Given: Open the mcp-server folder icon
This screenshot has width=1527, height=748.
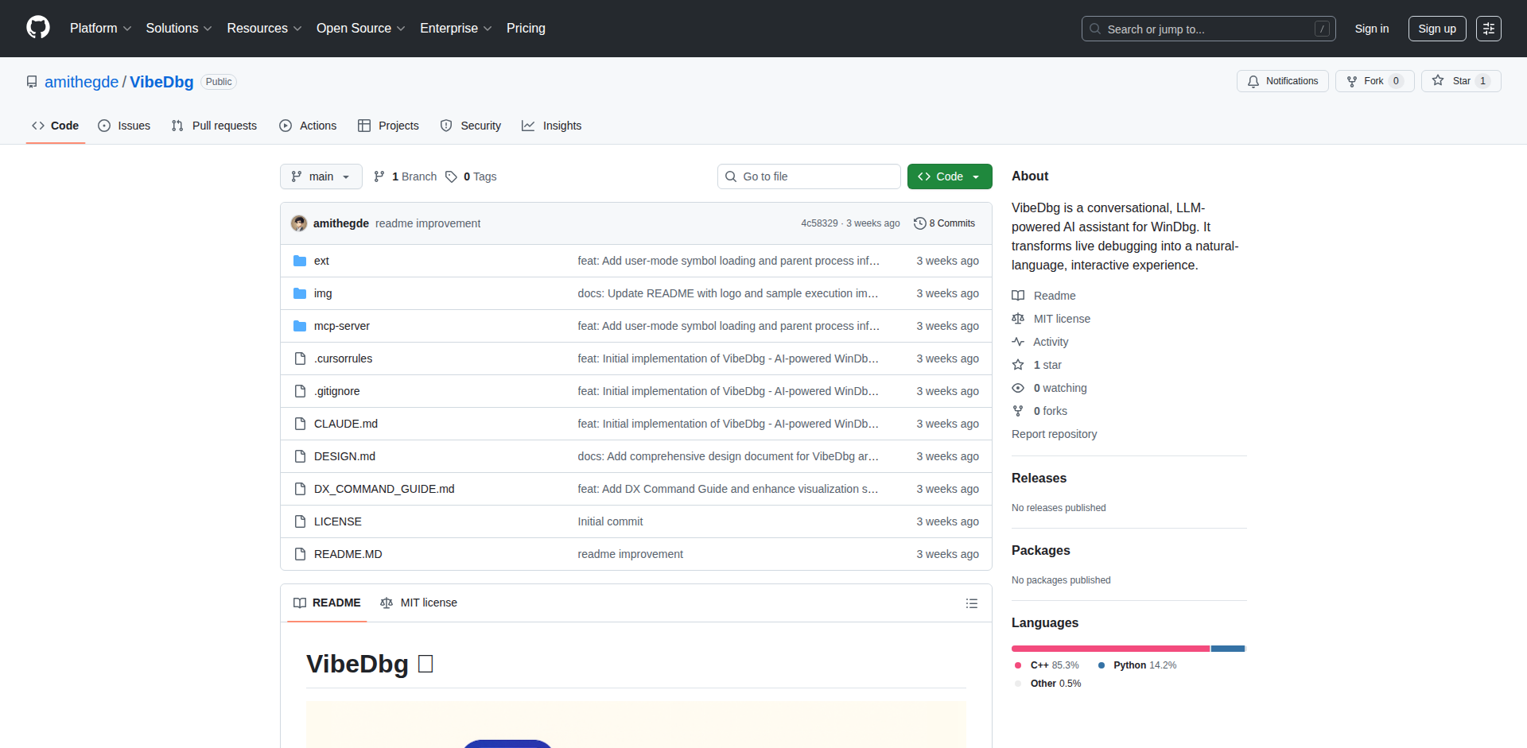Looking at the screenshot, I should tap(300, 326).
